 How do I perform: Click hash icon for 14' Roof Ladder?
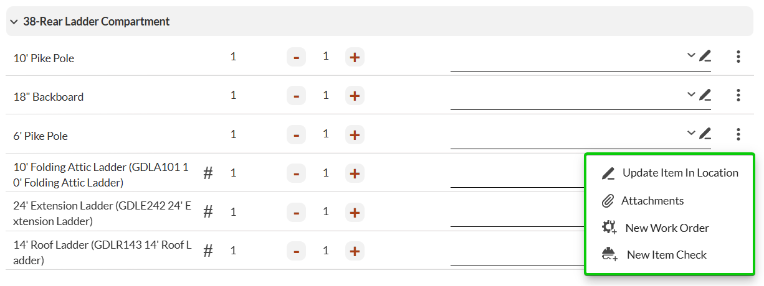coord(208,251)
